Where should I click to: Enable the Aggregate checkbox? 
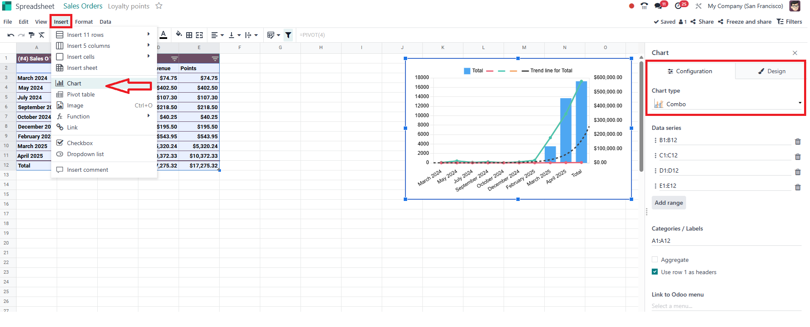655,259
